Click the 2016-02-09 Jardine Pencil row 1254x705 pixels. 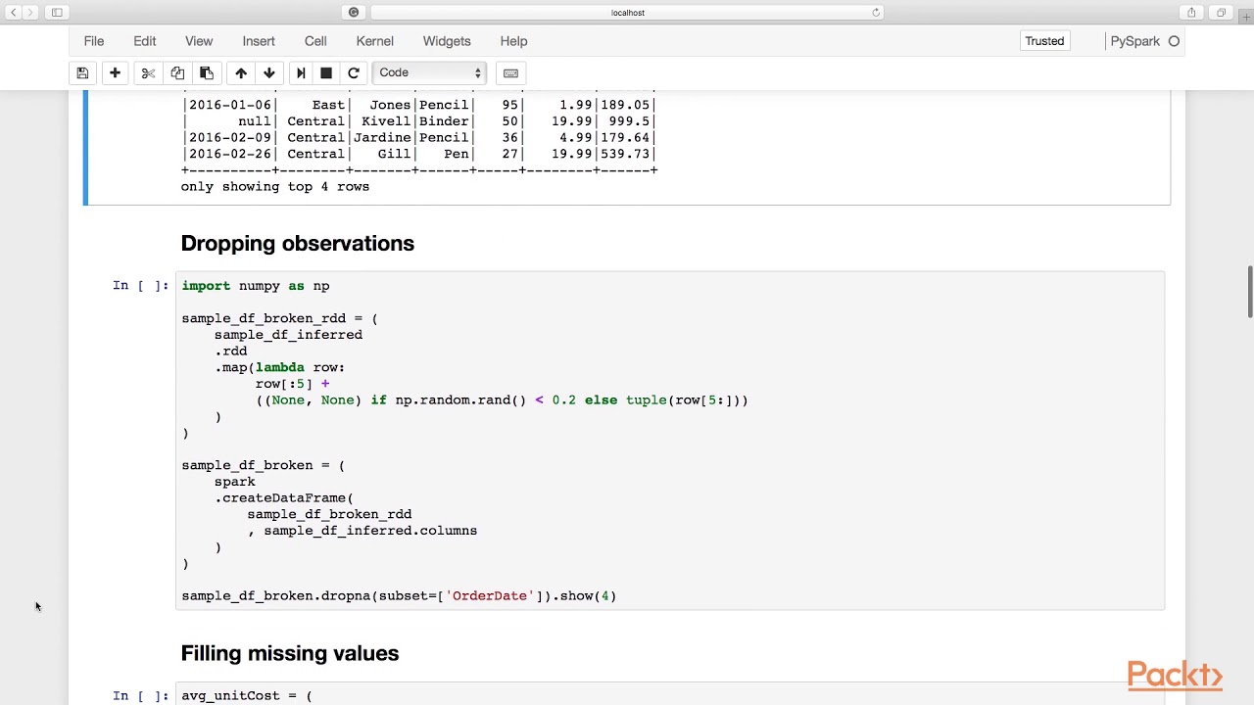coord(419,138)
